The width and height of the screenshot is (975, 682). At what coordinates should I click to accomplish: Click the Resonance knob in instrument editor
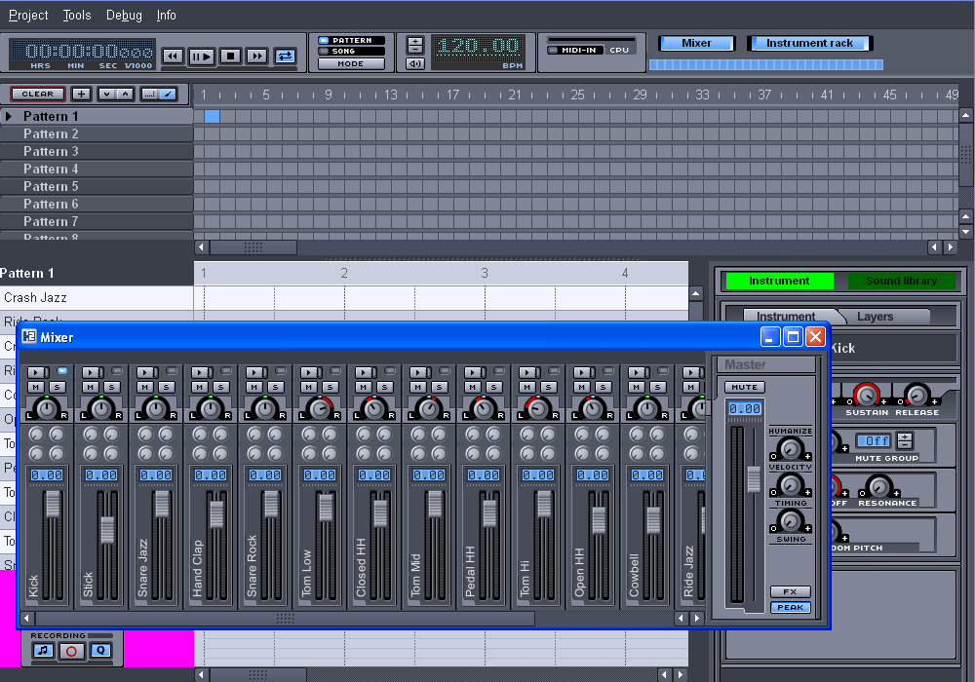coord(878,486)
